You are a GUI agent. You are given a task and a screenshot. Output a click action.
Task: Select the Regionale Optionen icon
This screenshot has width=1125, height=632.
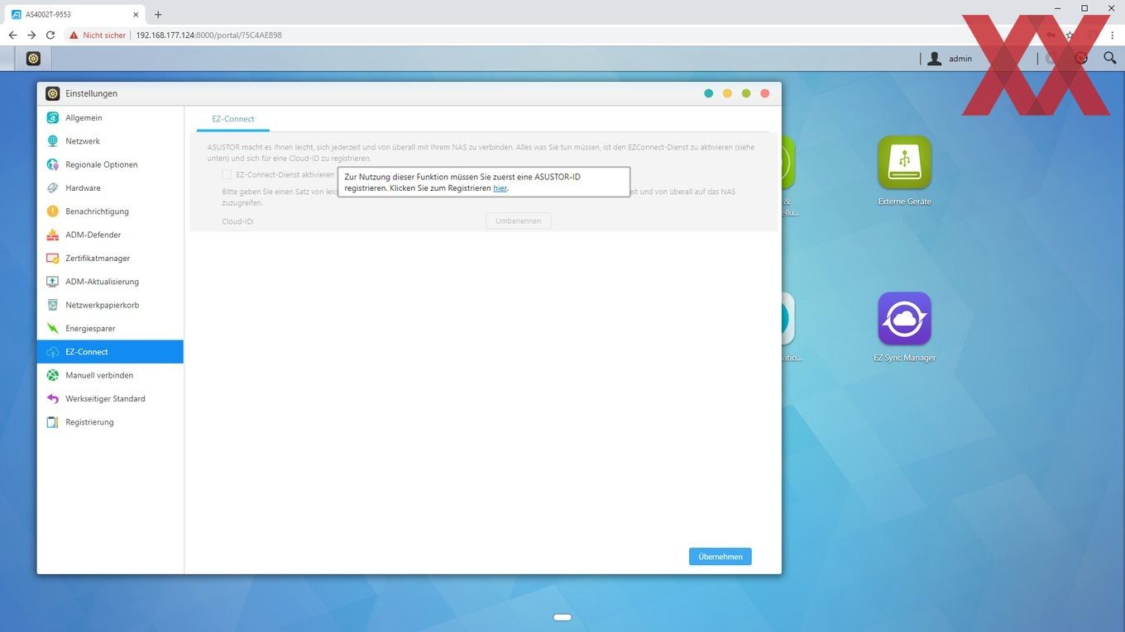point(53,164)
